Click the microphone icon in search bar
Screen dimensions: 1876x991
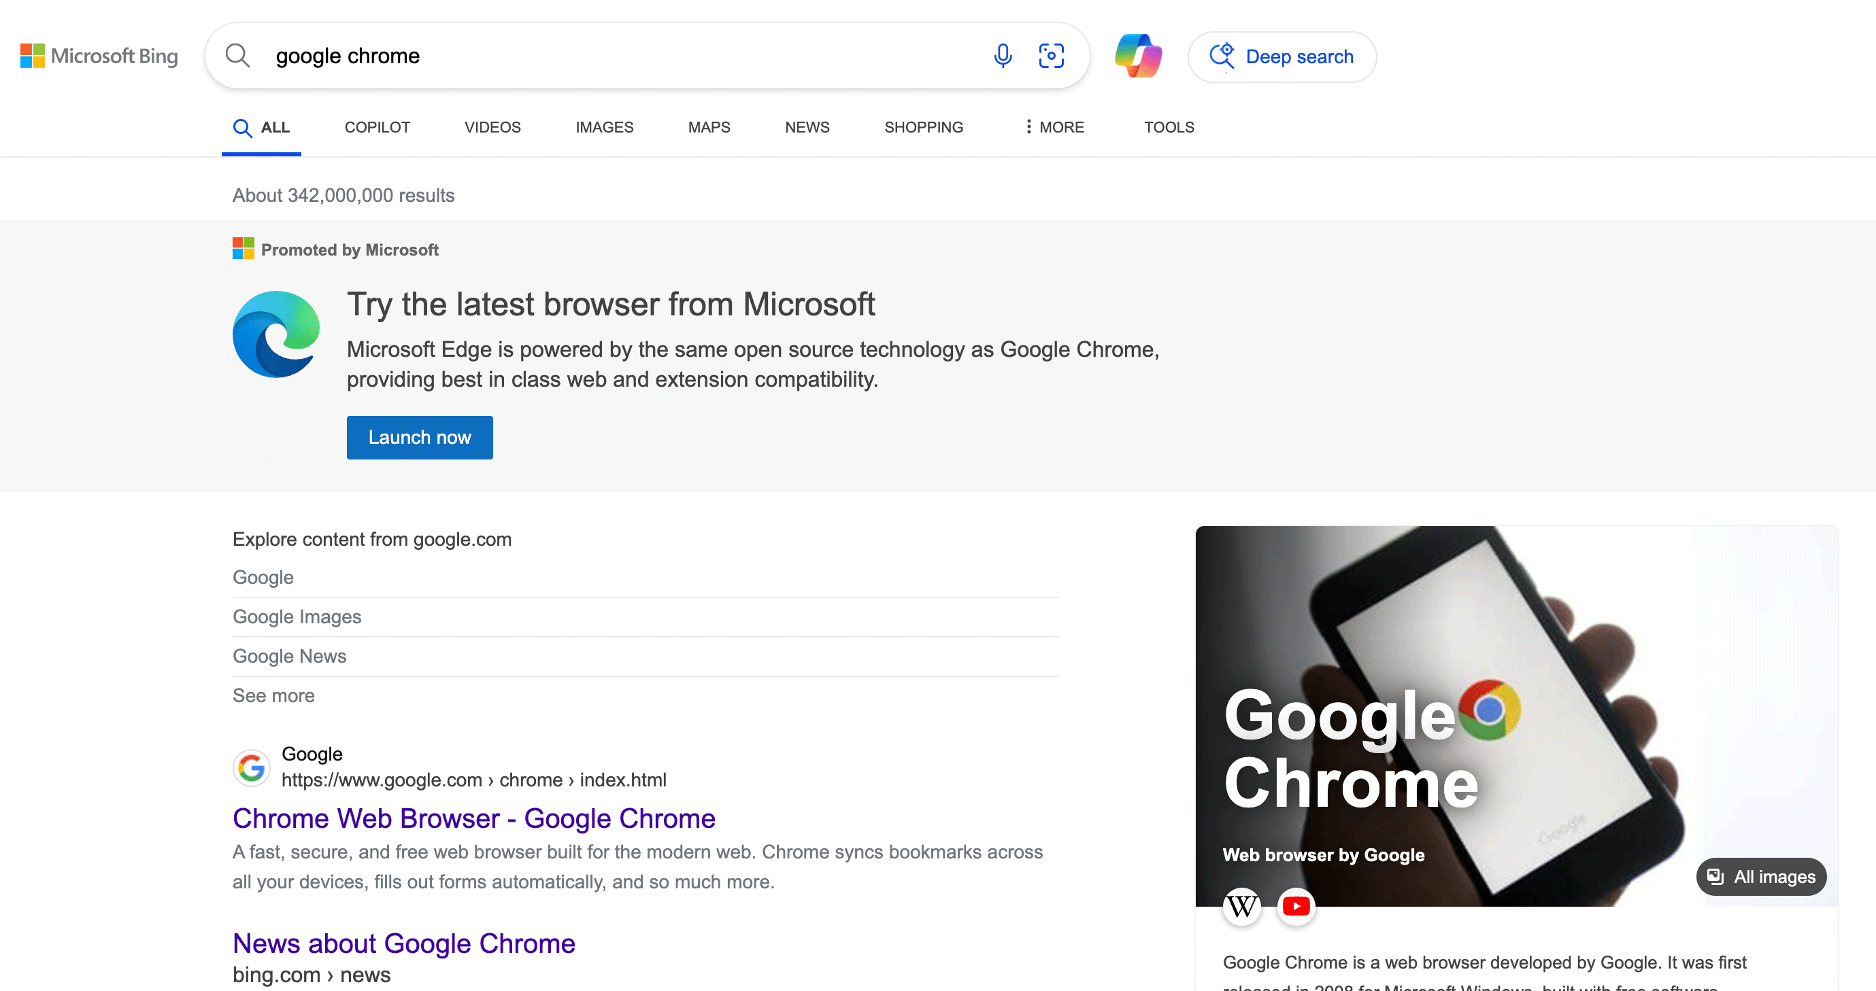click(x=1003, y=56)
